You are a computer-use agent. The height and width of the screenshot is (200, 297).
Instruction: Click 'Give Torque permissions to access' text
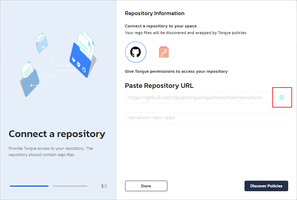click(x=176, y=71)
